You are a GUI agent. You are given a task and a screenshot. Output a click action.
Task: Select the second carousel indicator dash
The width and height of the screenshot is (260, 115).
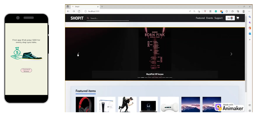142,78
